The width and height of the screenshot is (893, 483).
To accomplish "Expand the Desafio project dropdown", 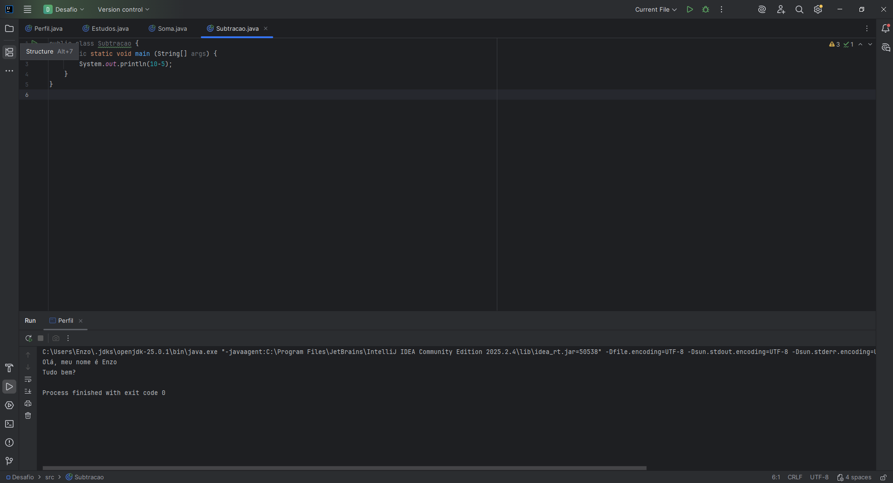I will click(x=64, y=9).
